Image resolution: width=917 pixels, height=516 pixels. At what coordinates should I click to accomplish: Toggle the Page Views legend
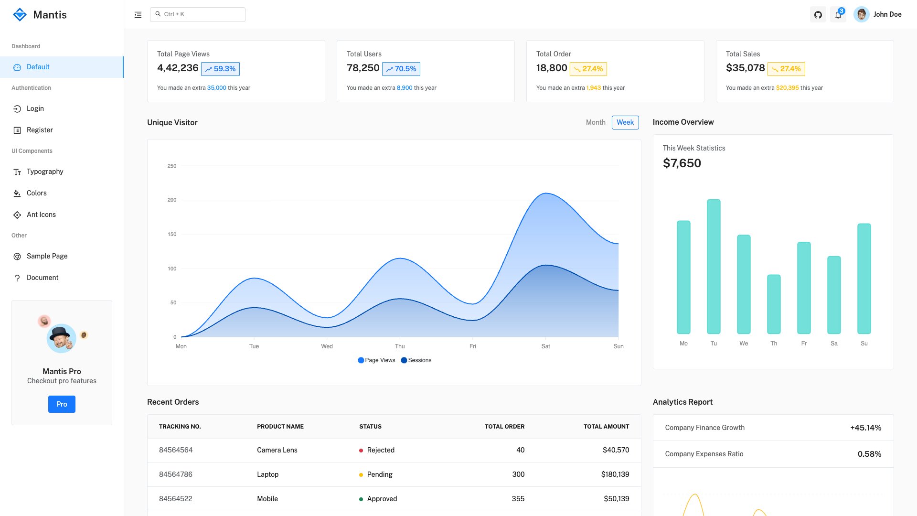pyautogui.click(x=376, y=360)
